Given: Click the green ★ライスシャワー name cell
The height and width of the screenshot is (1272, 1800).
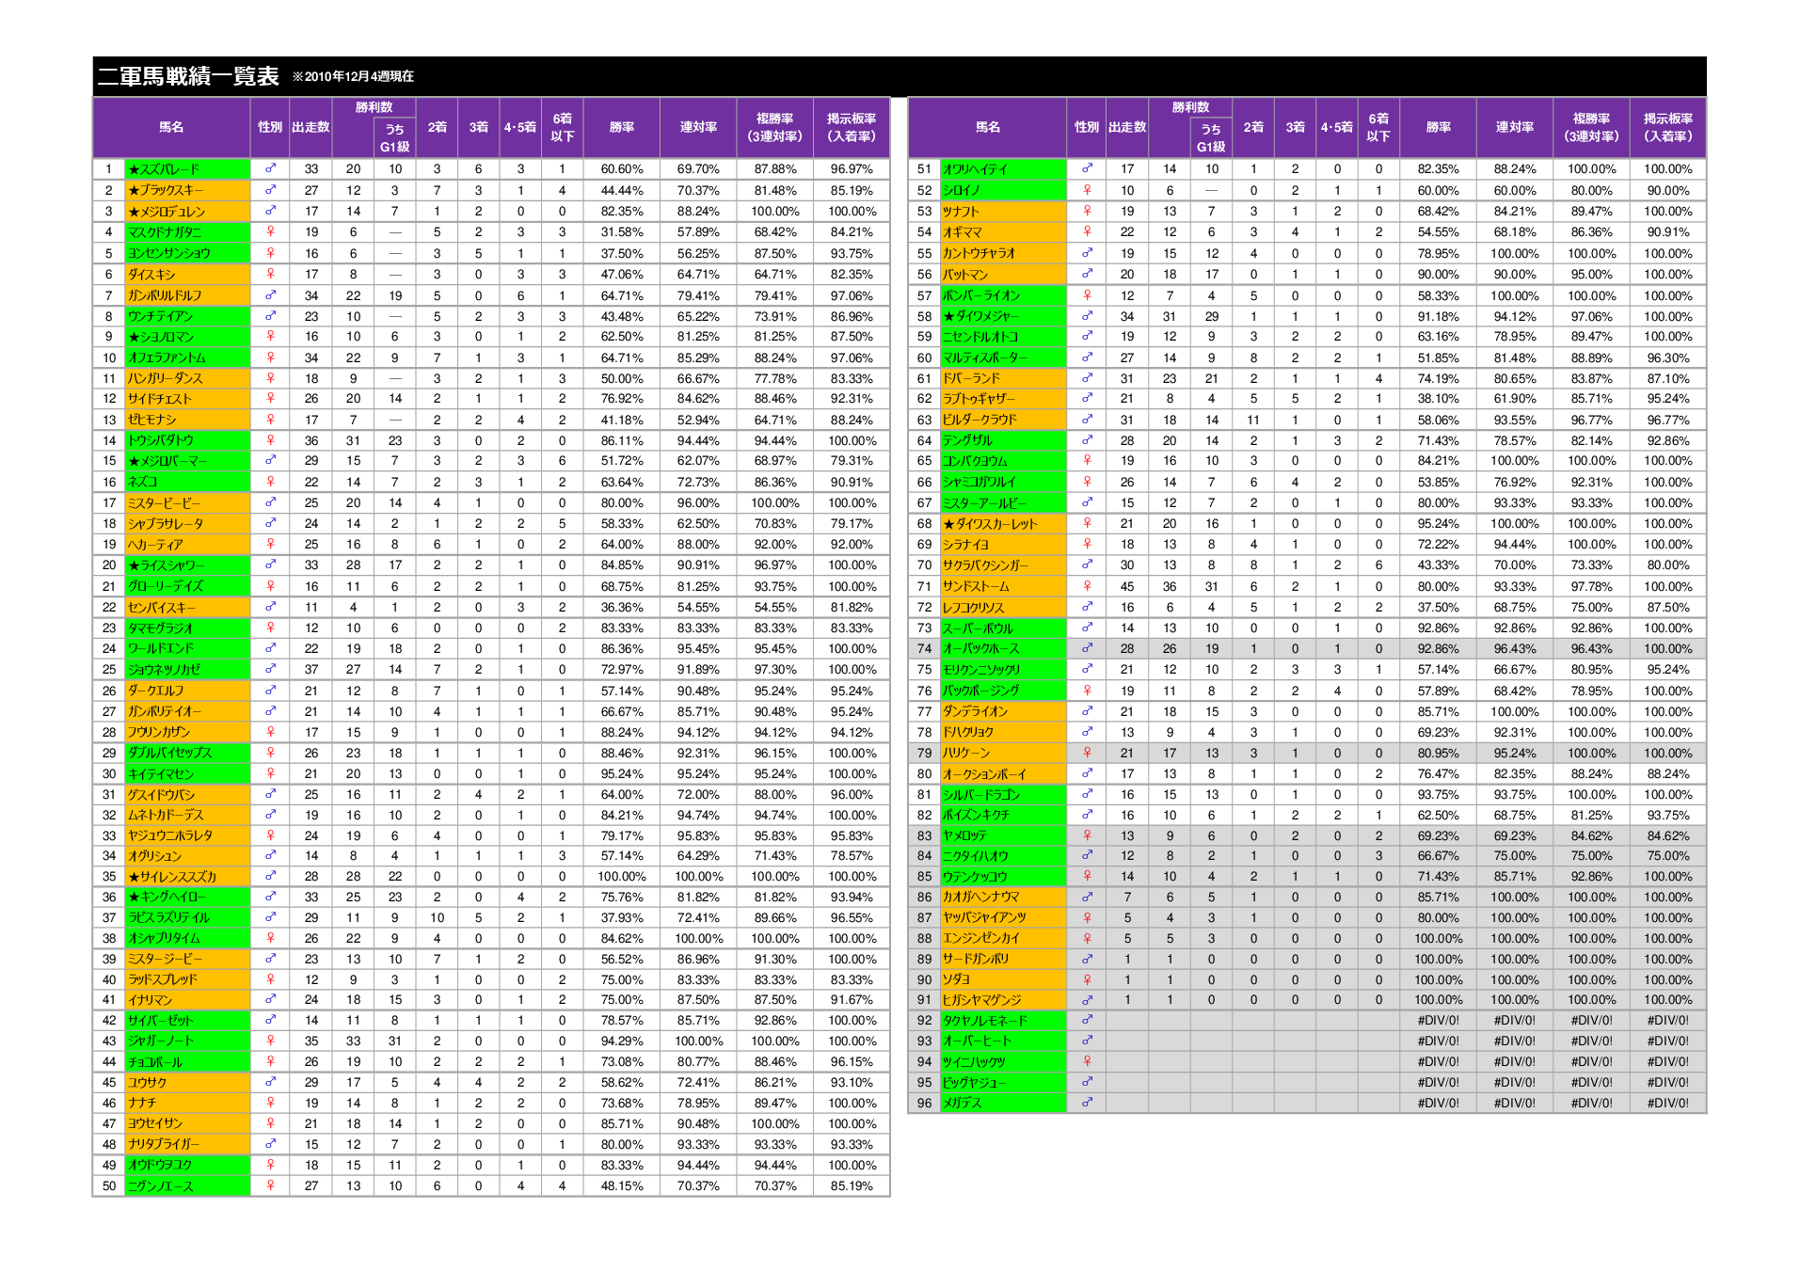Looking at the screenshot, I should coord(188,565).
